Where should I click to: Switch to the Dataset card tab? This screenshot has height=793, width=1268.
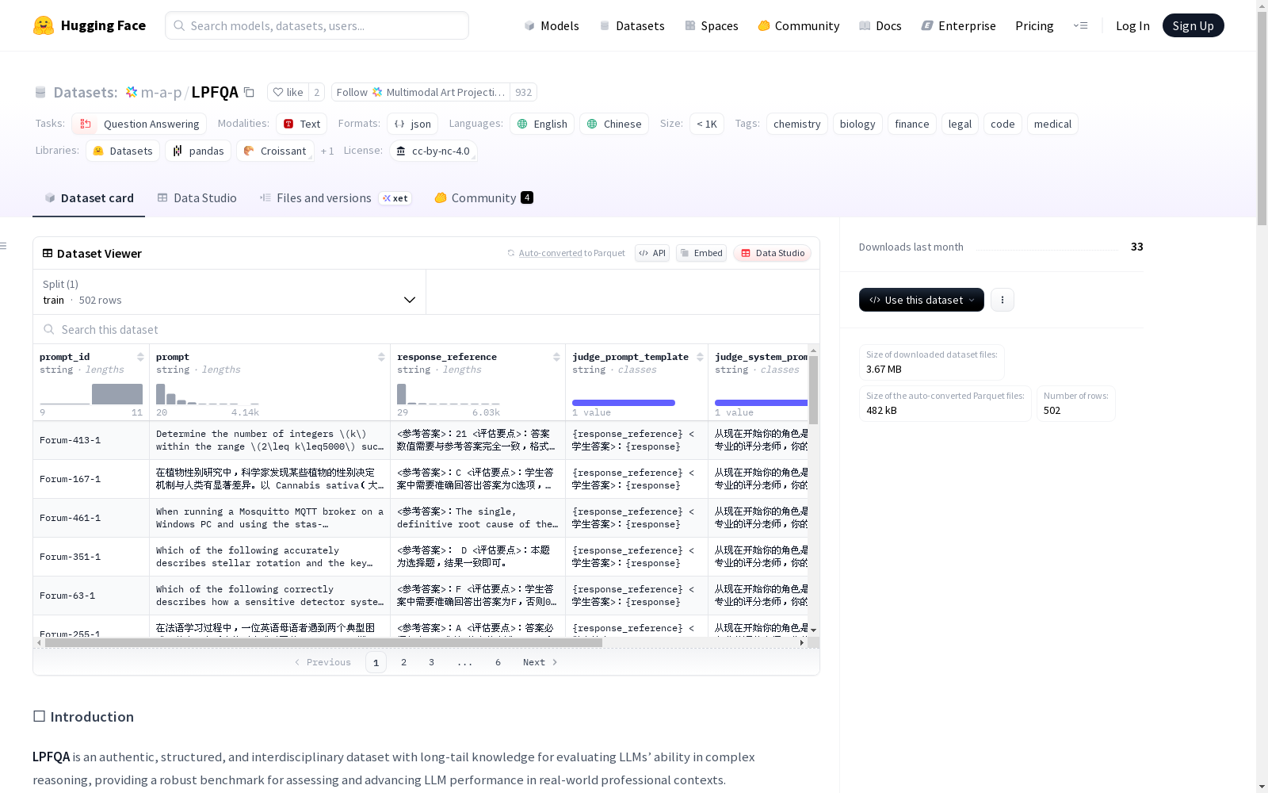pyautogui.click(x=89, y=198)
